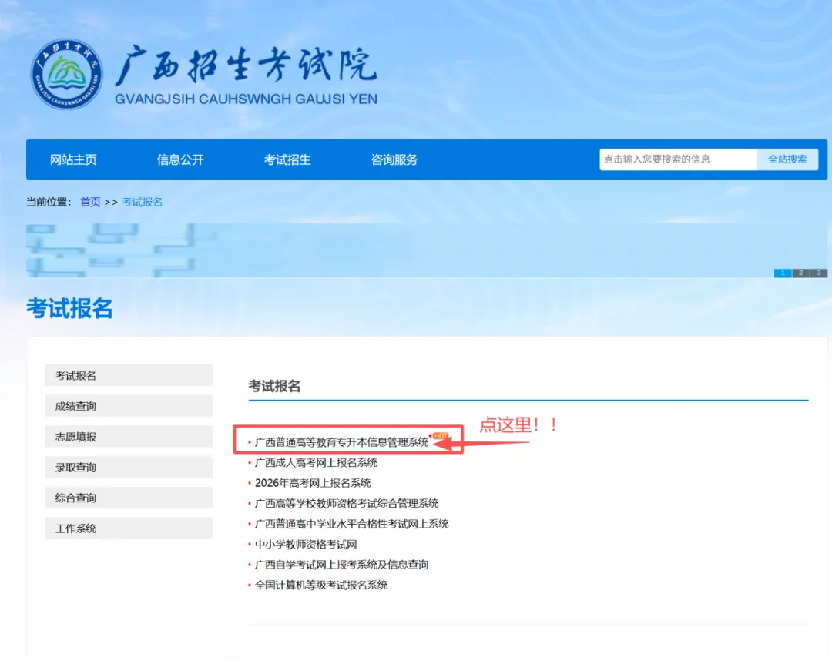Open 广西成人高考网上报名系统 link
Image resolution: width=832 pixels, height=661 pixels.
tap(317, 462)
